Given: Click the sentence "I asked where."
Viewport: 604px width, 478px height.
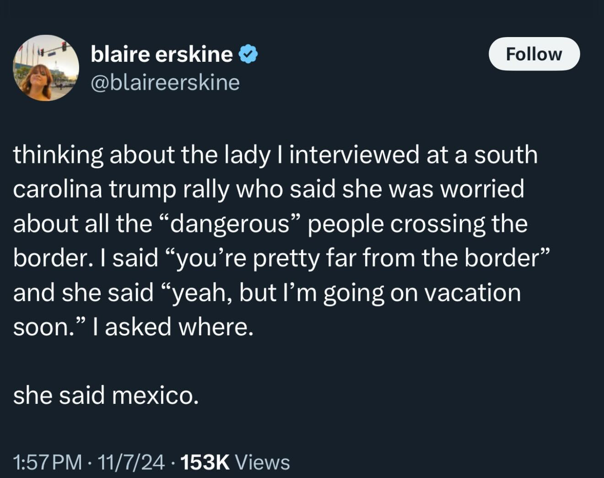Looking at the screenshot, I should (x=173, y=327).
